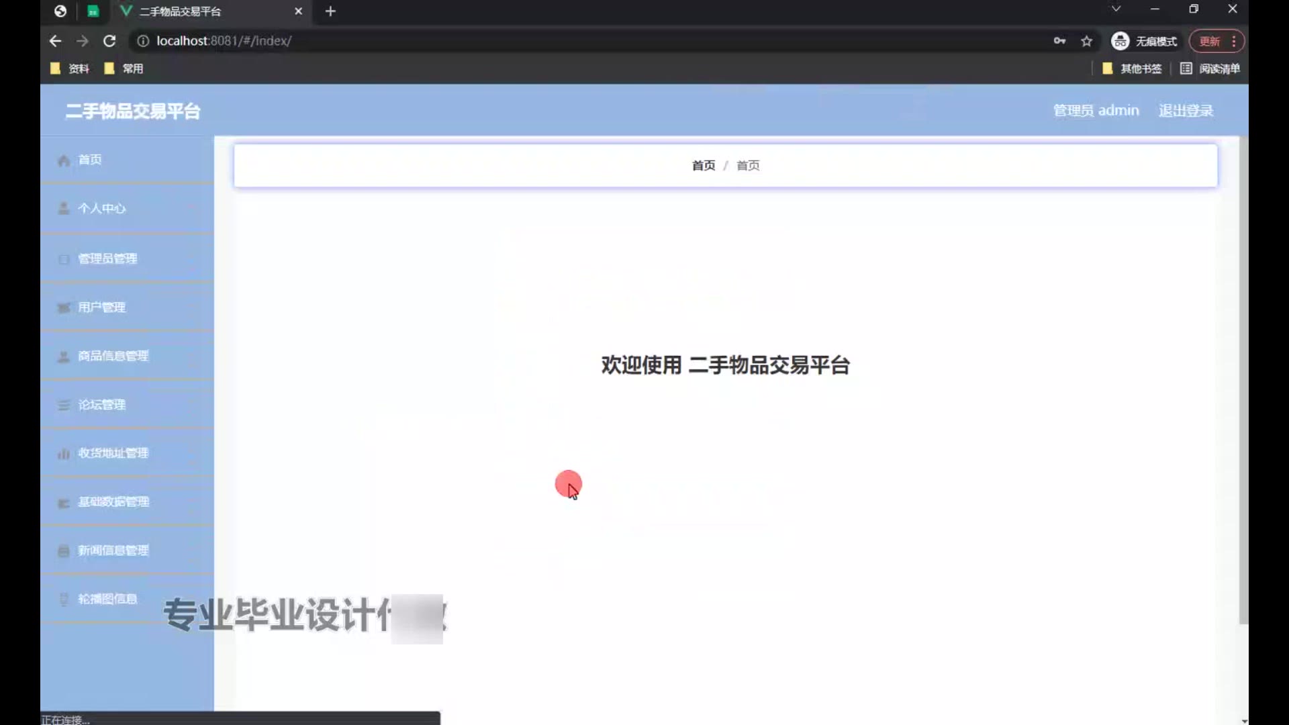1289x725 pixels.
Task: Expand the 轮播图信息 submenu
Action: (x=107, y=599)
